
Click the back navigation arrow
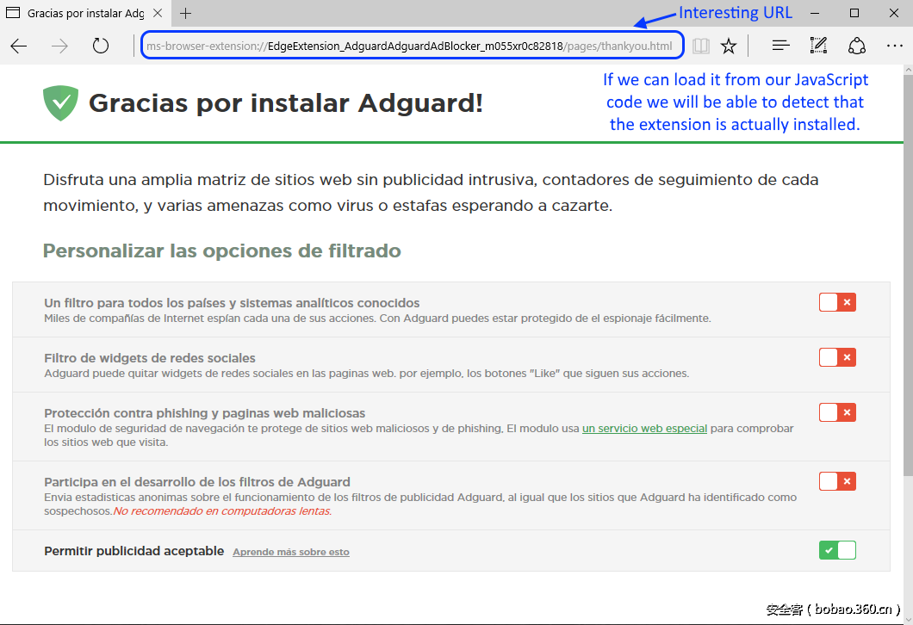point(18,46)
